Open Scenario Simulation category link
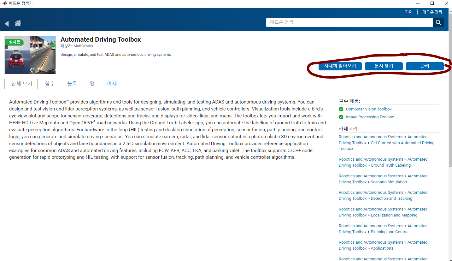 [389, 182]
